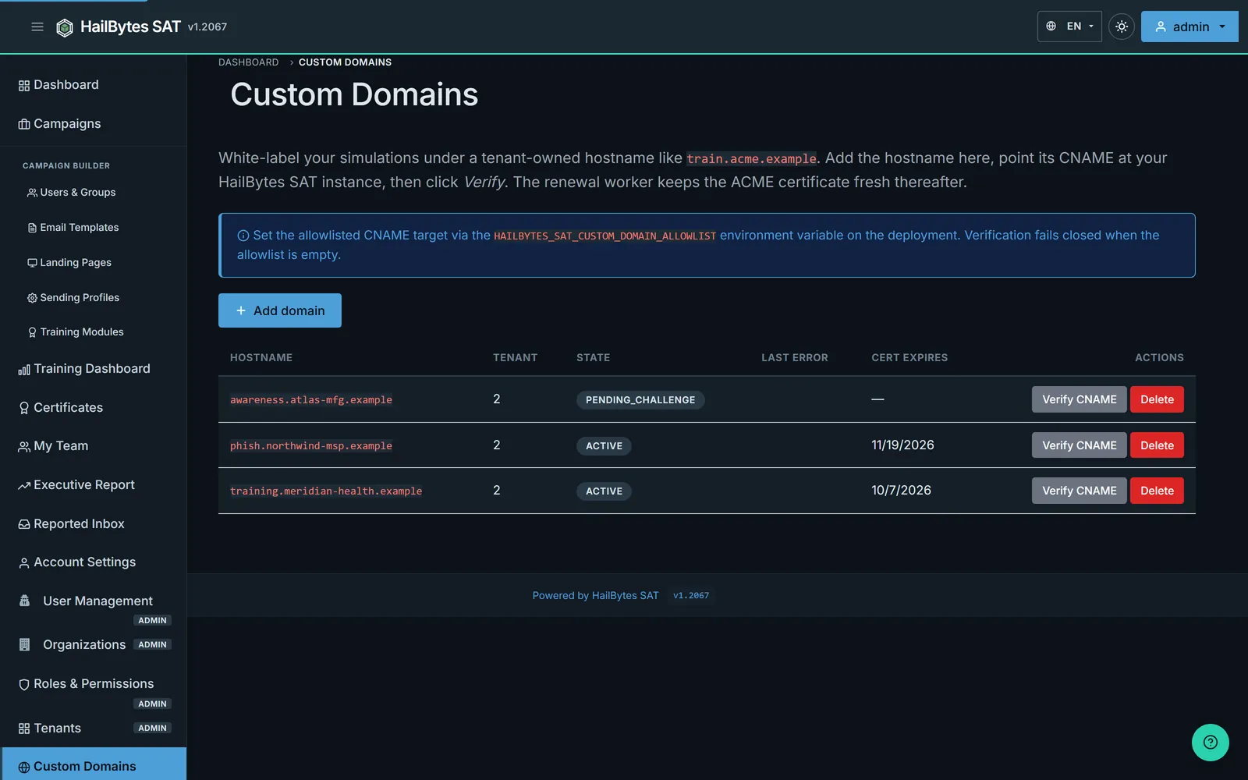Screen dimensions: 1248x780
Task: Click the Add domain button
Action: [280, 310]
